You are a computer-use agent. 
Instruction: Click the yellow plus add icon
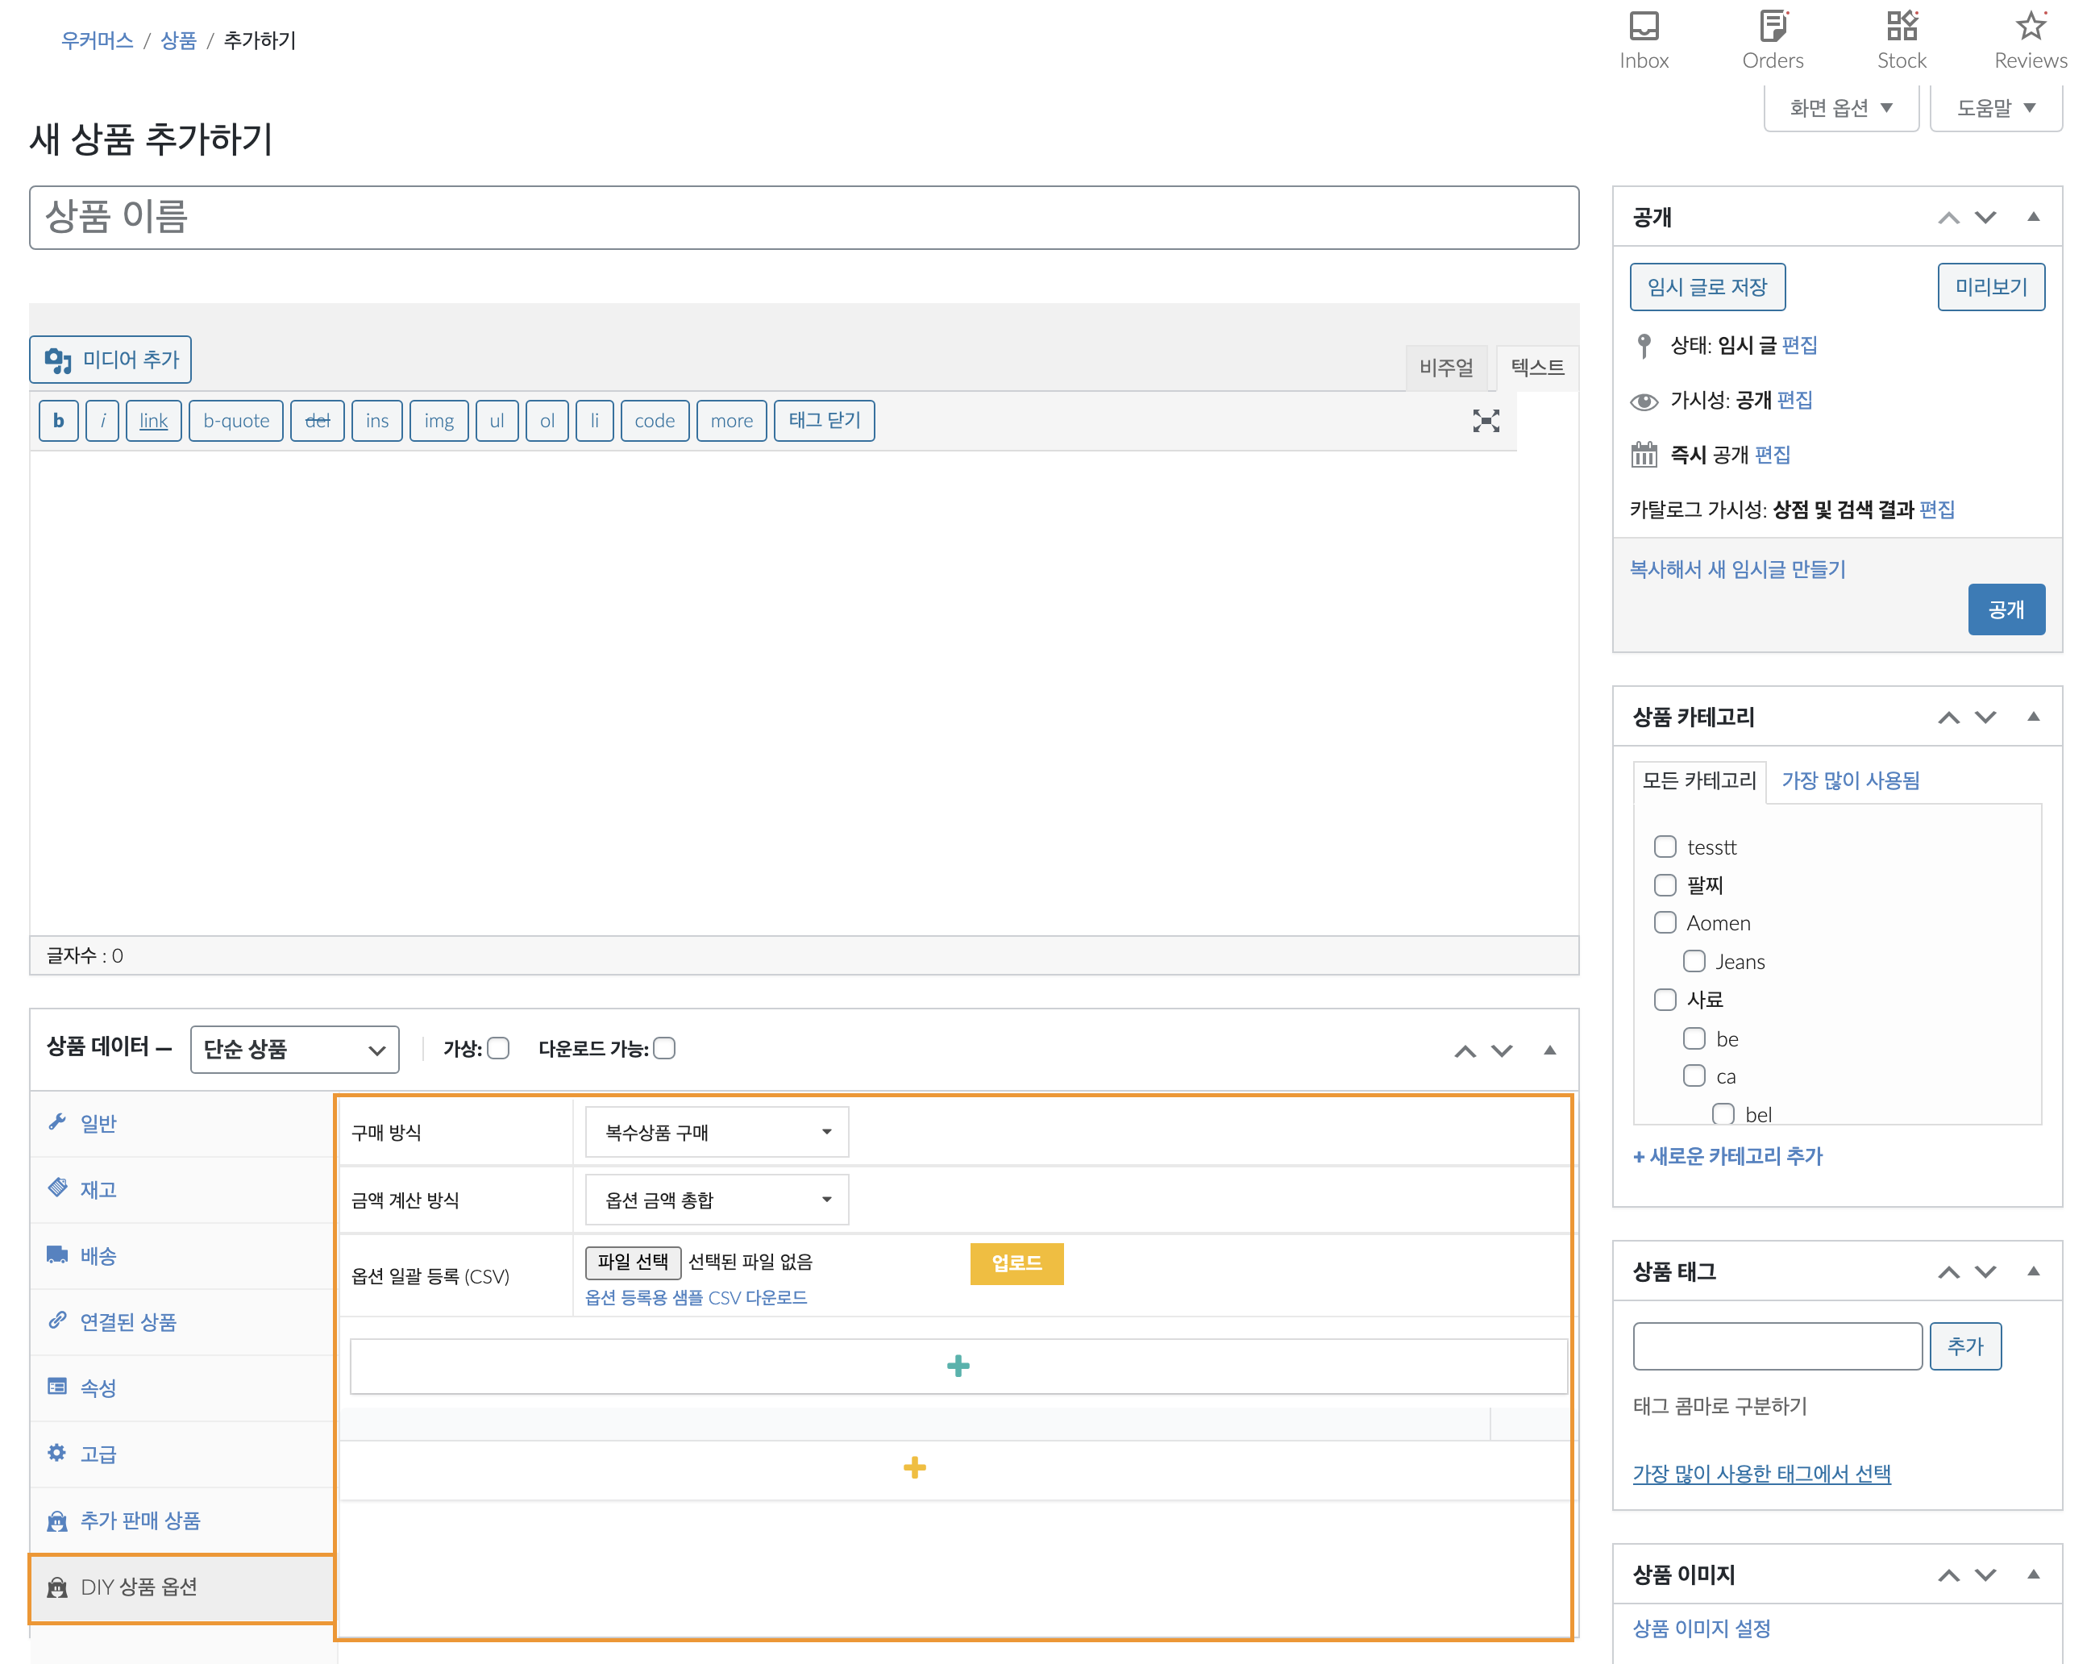[913, 1468]
